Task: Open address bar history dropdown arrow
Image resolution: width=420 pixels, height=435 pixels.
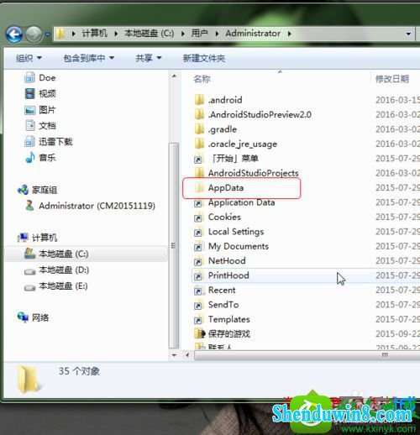Action: [x=408, y=34]
